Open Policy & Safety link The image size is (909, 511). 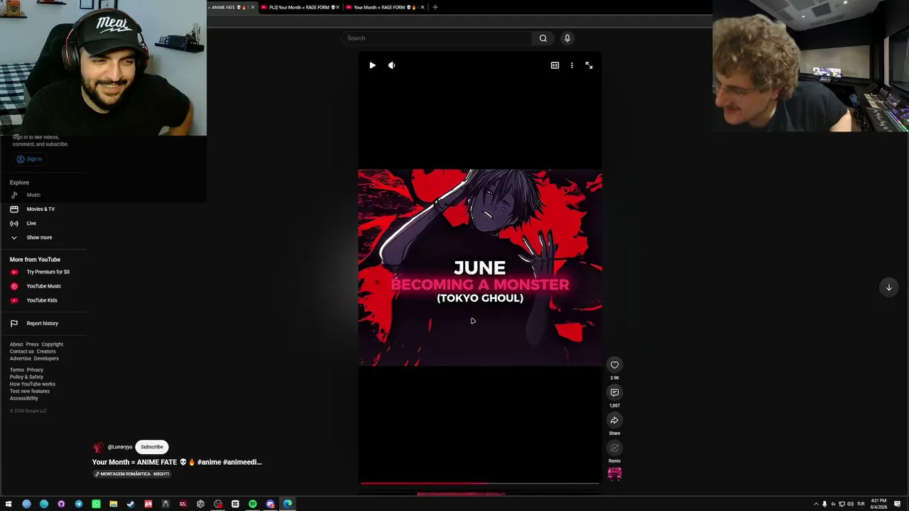click(26, 377)
